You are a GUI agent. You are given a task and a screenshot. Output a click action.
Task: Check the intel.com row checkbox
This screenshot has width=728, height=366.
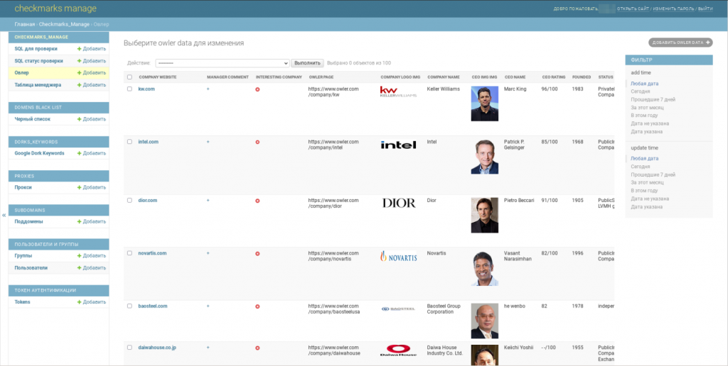point(129,142)
